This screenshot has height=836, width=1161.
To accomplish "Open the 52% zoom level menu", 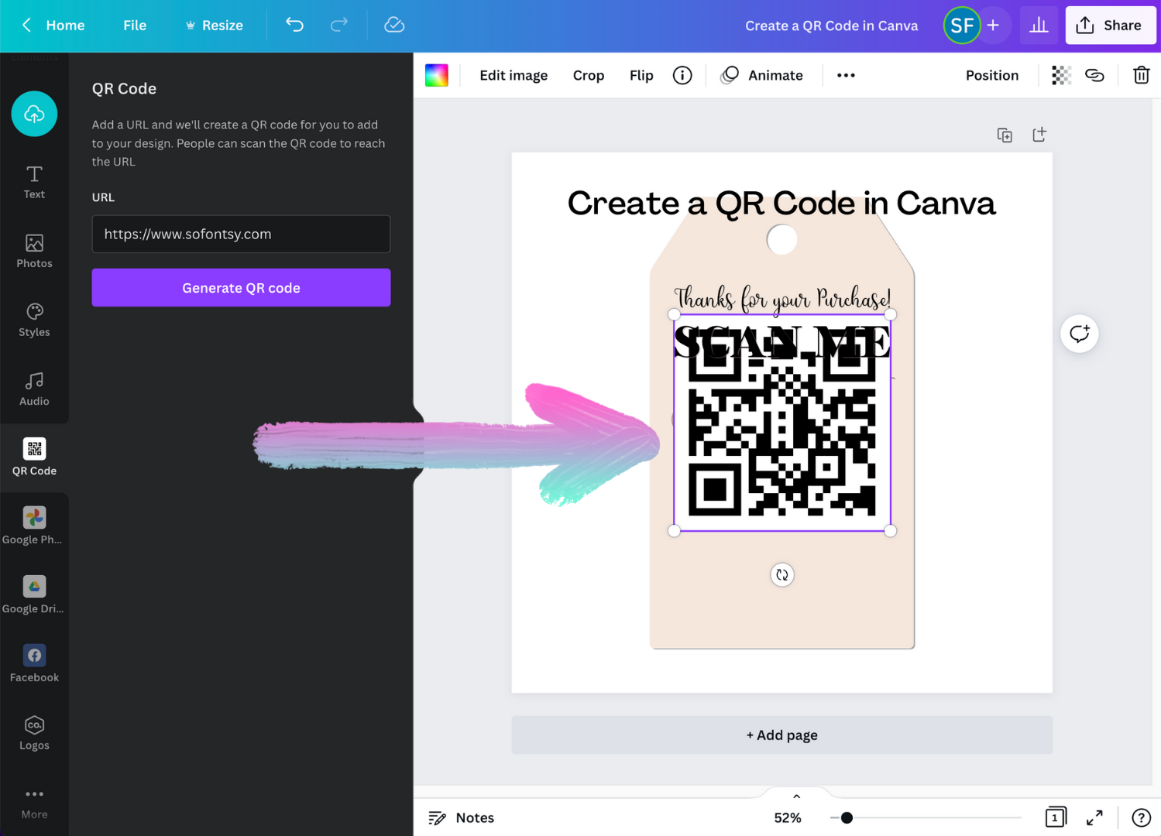I will click(x=788, y=818).
